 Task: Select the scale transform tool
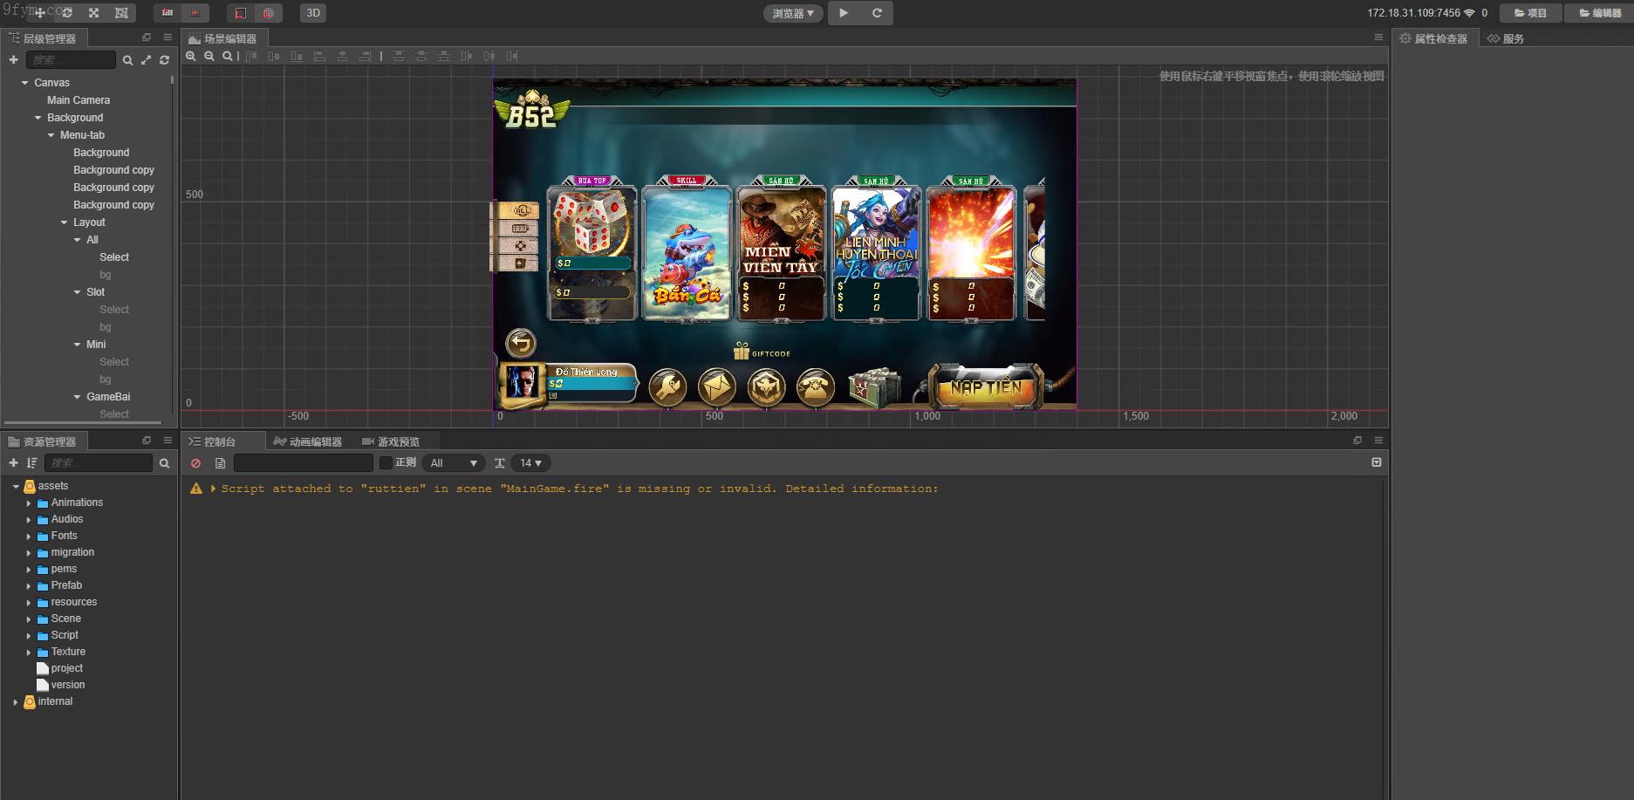pos(93,13)
